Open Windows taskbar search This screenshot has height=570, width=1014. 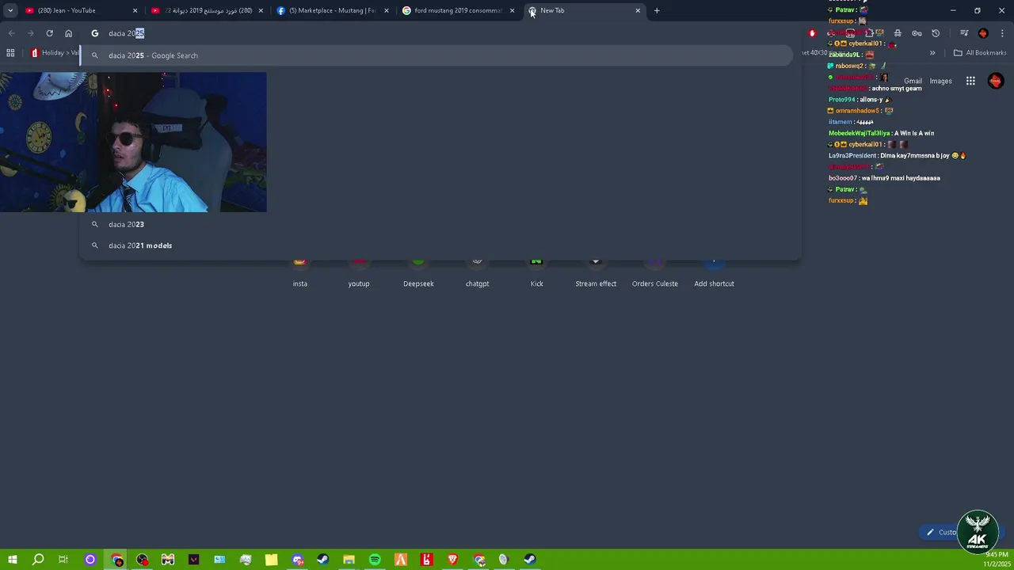click(38, 560)
